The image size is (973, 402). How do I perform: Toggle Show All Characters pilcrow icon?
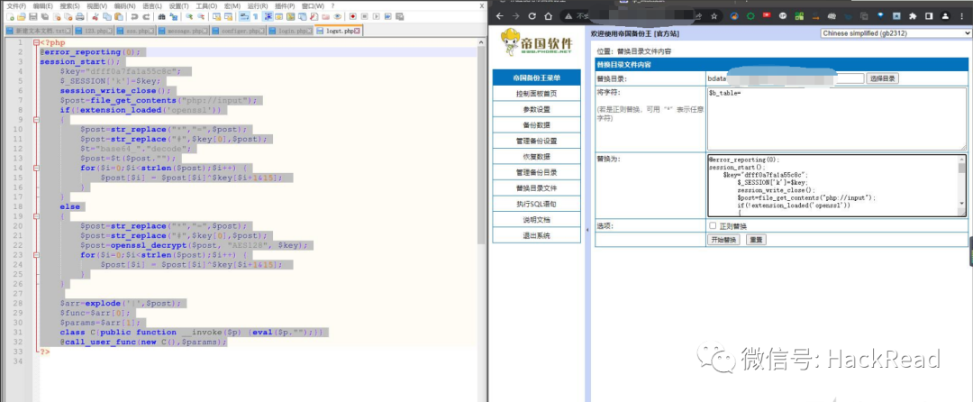255,17
